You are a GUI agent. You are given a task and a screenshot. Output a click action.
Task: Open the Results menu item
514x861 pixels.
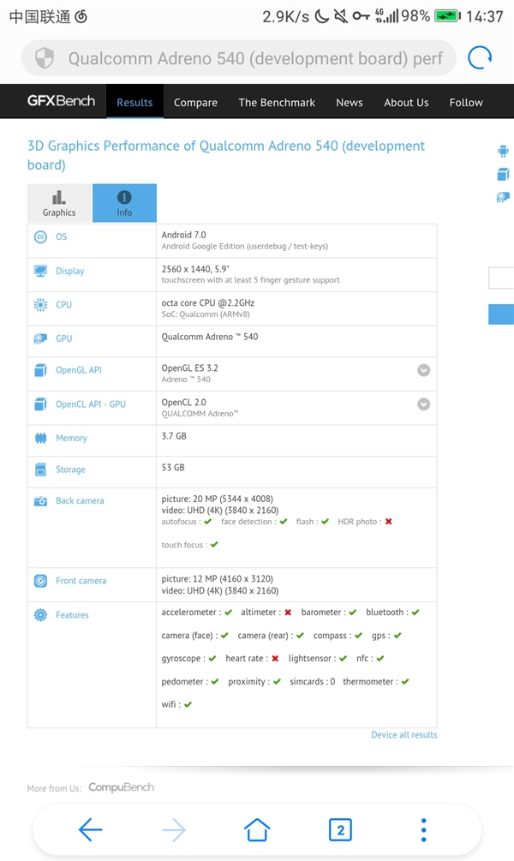point(134,102)
